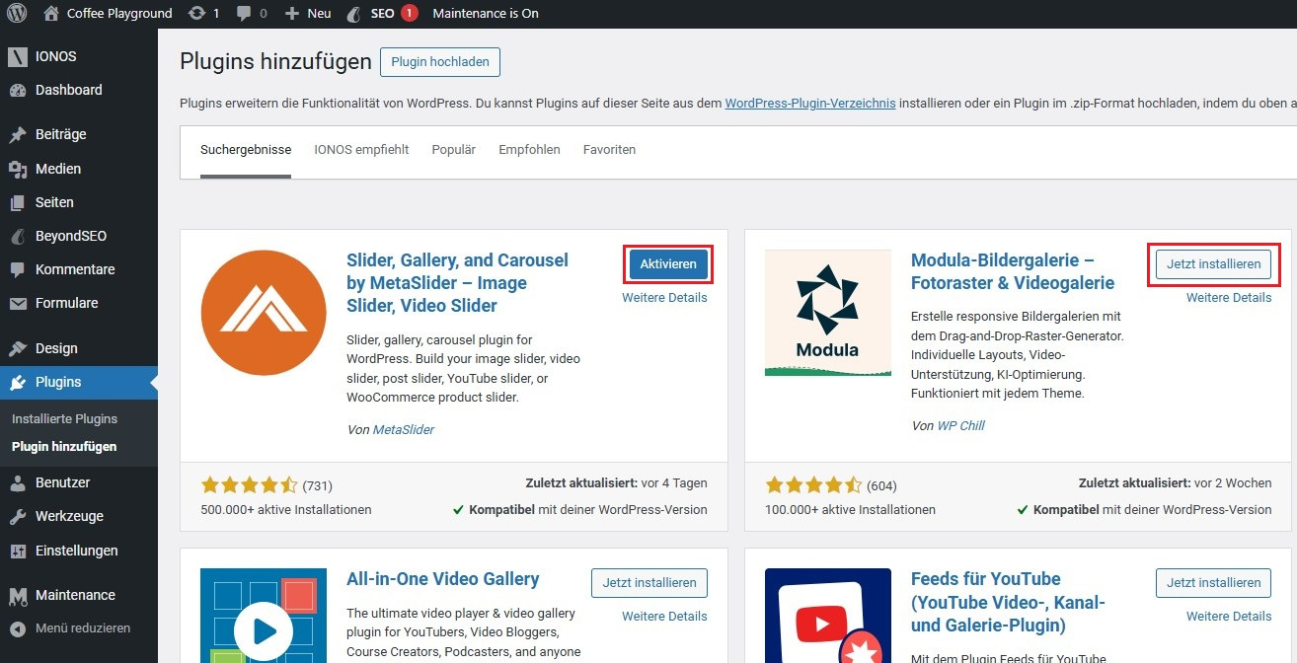Open the SEO leaf icon in admin bar
The image size is (1297, 663).
tap(354, 13)
